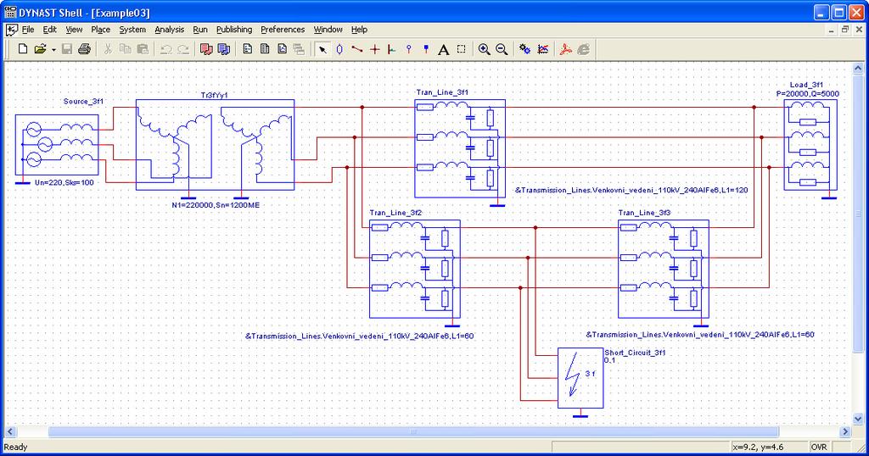Open the File menu
The image size is (869, 456).
[x=28, y=30]
